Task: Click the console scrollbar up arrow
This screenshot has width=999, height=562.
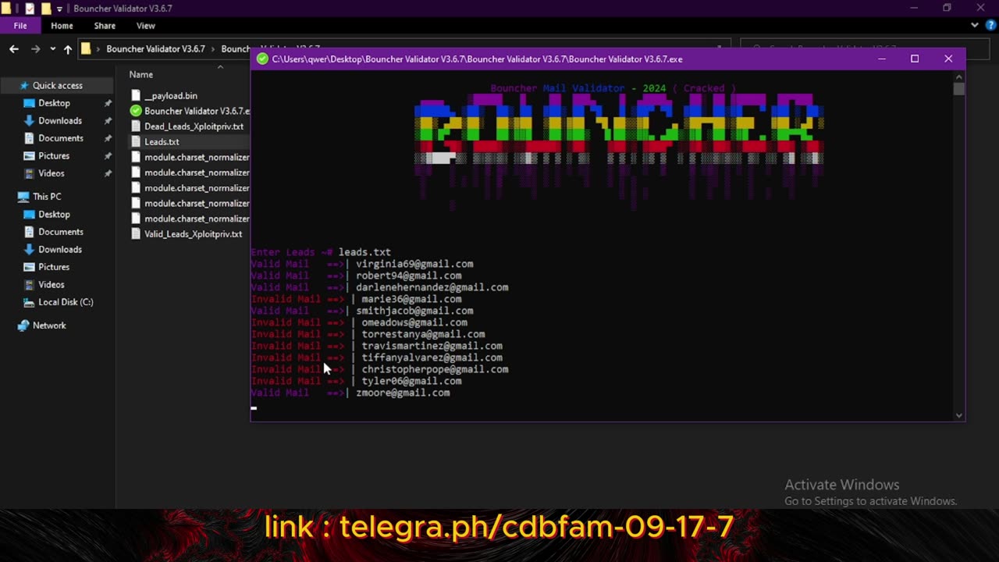Action: [x=958, y=76]
